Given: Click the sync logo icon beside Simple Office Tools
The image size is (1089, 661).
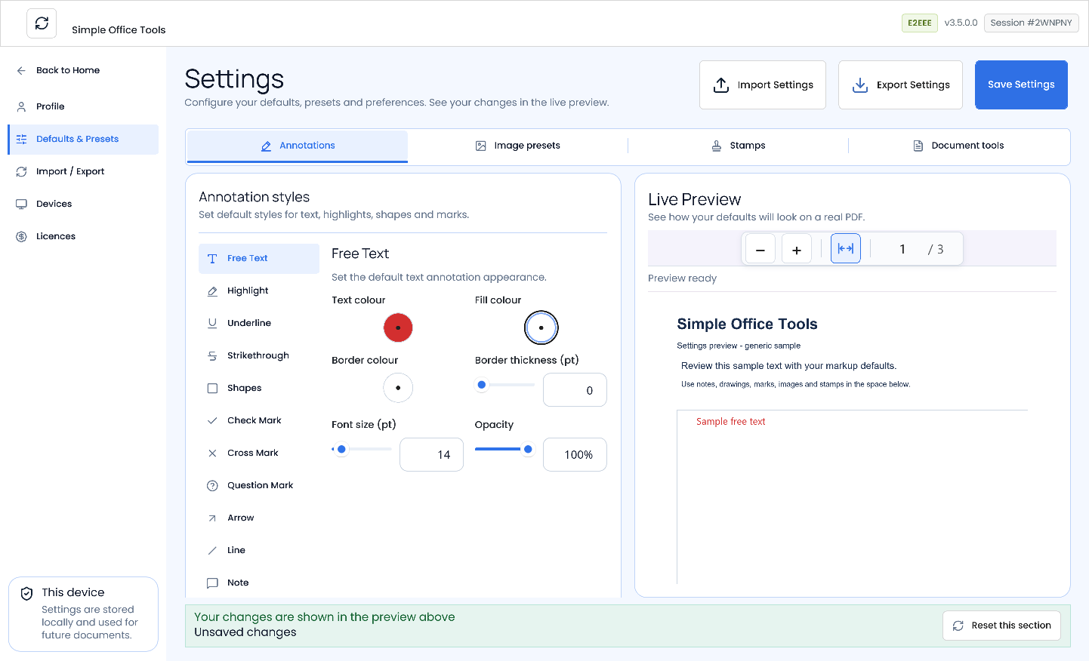Looking at the screenshot, I should pyautogui.click(x=42, y=23).
